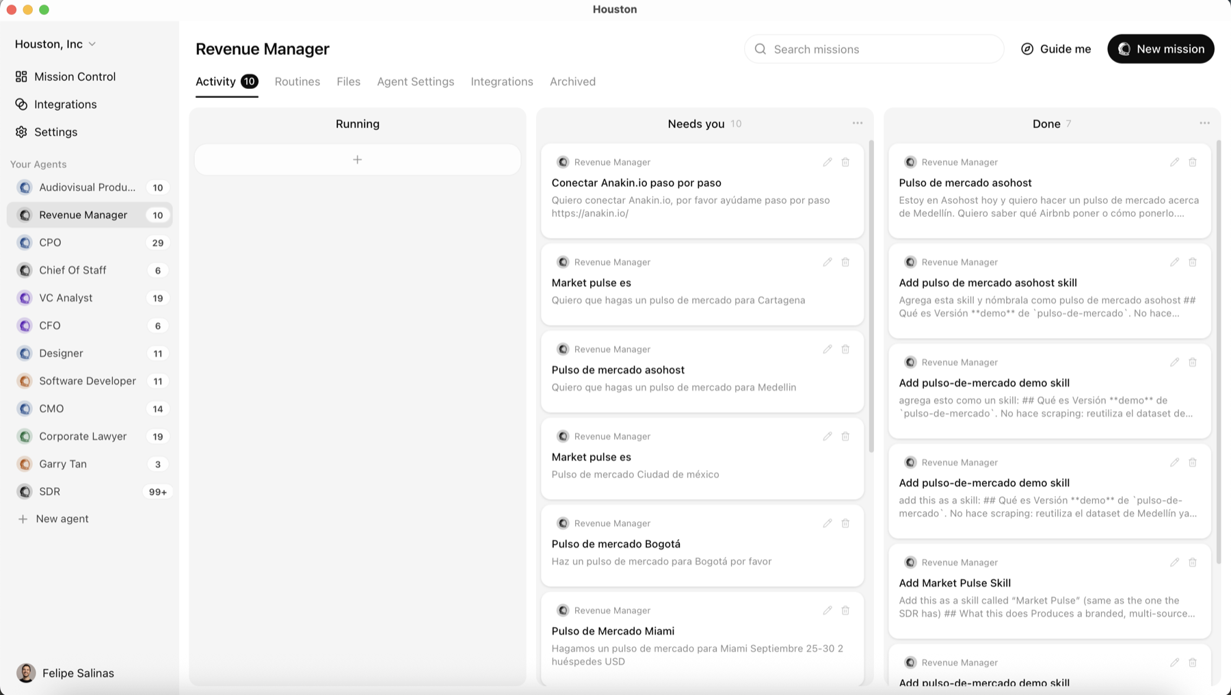This screenshot has width=1231, height=695.
Task: Click the New mission button
Action: [x=1161, y=49]
